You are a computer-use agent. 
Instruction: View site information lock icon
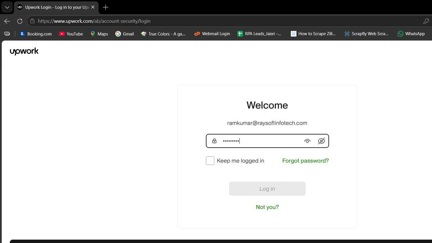32,21
